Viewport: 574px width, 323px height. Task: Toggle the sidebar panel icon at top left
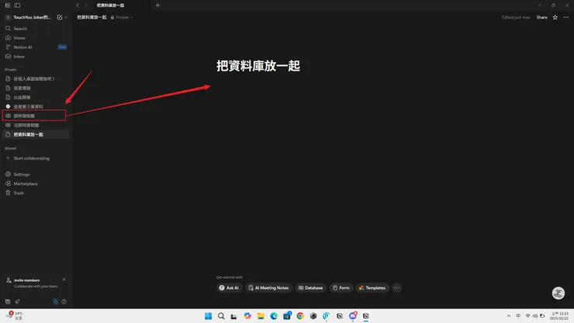pyautogui.click(x=17, y=5)
